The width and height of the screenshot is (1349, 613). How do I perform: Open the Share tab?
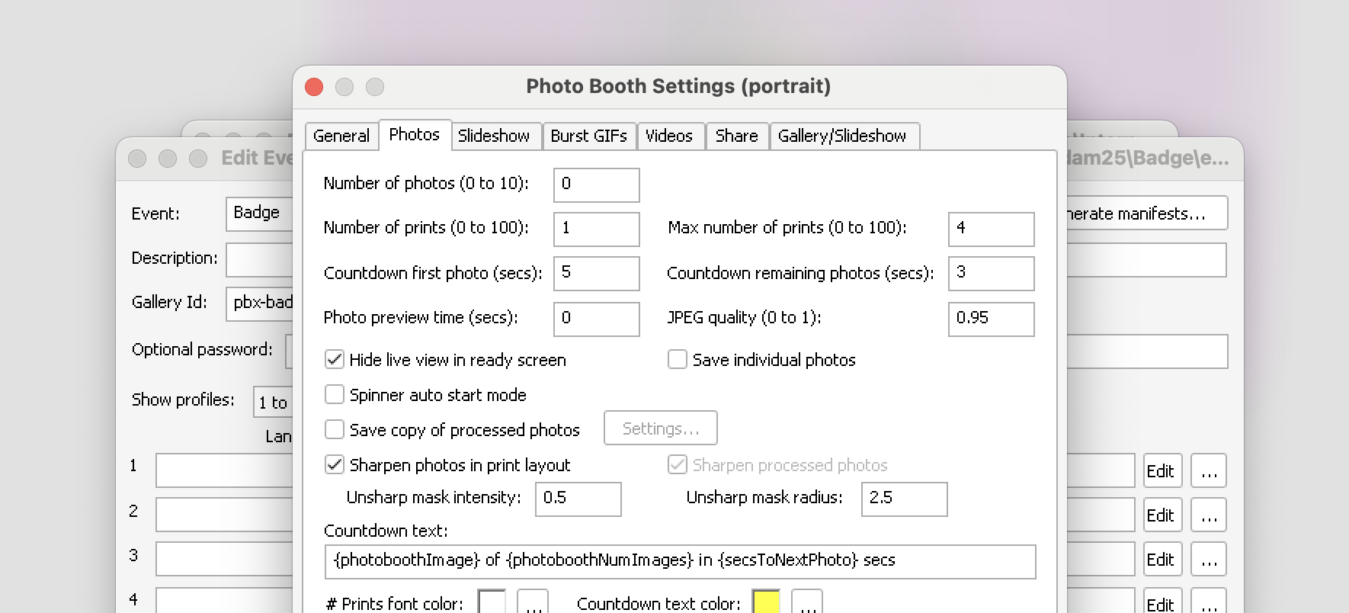point(735,136)
